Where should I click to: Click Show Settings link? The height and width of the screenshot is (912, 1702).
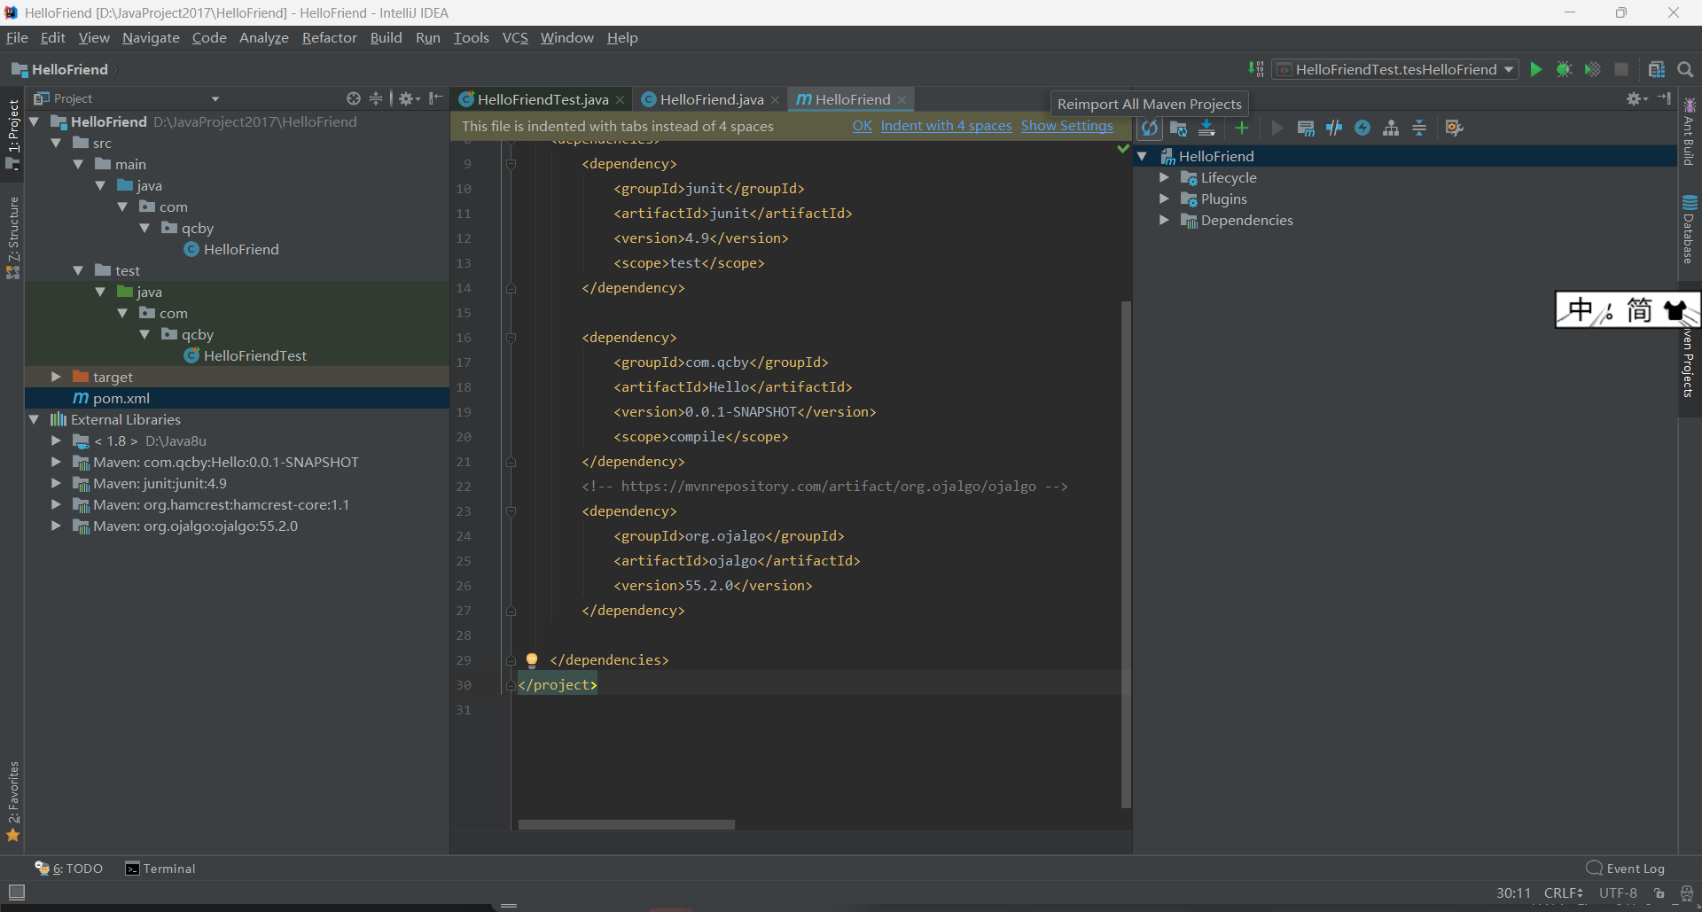pyautogui.click(x=1066, y=126)
